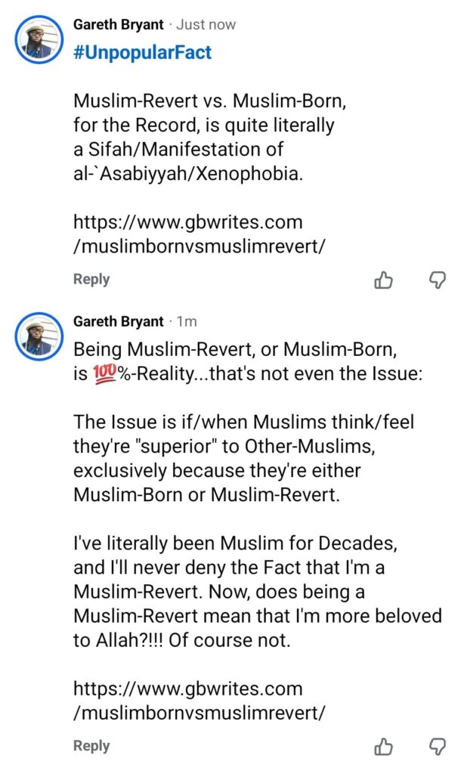Dislike the comment posted 1m ago
The width and height of the screenshot is (467, 774).
point(438,747)
